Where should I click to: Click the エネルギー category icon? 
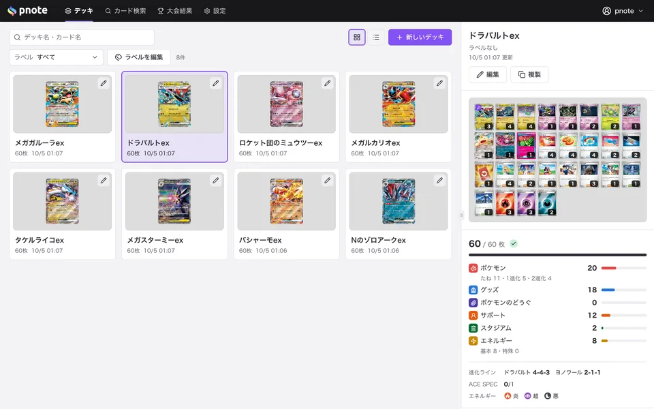pos(473,341)
